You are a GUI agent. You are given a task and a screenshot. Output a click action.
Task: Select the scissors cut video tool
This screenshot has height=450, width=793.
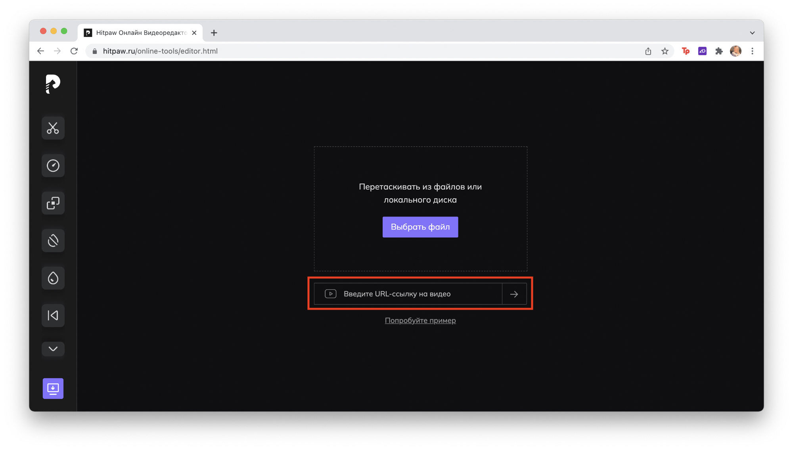click(53, 128)
